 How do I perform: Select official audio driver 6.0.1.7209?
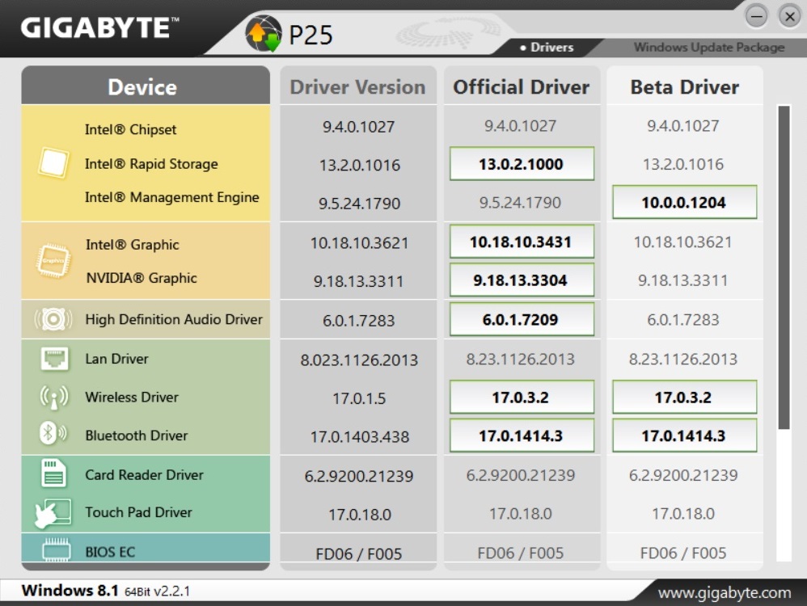[522, 319]
